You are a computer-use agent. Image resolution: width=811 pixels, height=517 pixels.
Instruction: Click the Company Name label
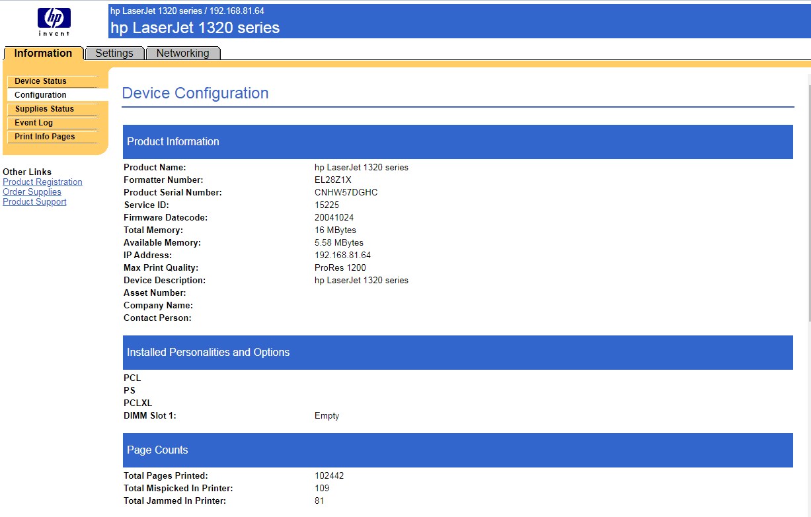click(x=158, y=306)
